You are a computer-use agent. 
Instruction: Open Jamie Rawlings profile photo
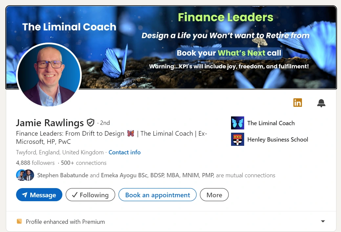(x=49, y=75)
